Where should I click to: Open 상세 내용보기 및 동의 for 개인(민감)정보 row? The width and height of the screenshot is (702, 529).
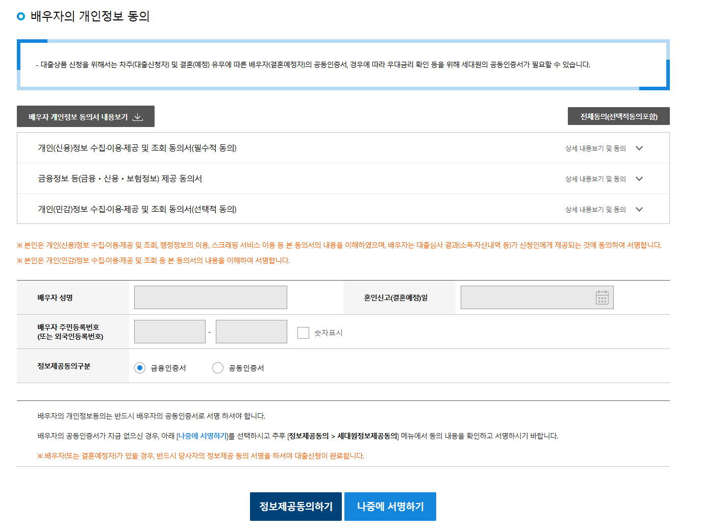tap(595, 210)
